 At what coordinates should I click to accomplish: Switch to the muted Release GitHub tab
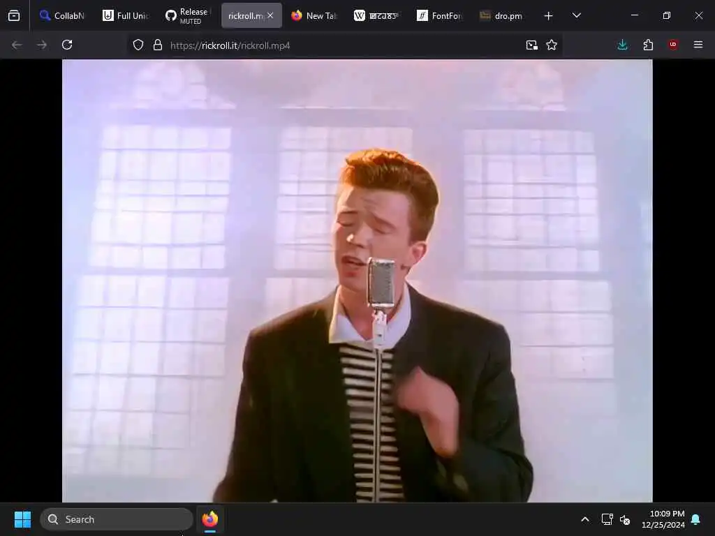point(188,15)
